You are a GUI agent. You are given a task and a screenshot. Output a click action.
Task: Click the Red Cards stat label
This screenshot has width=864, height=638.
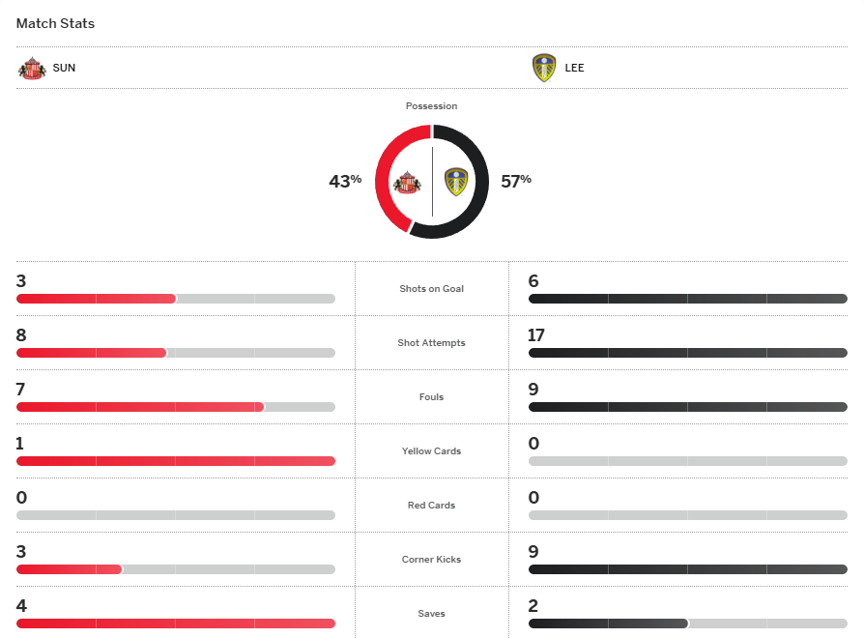click(432, 506)
